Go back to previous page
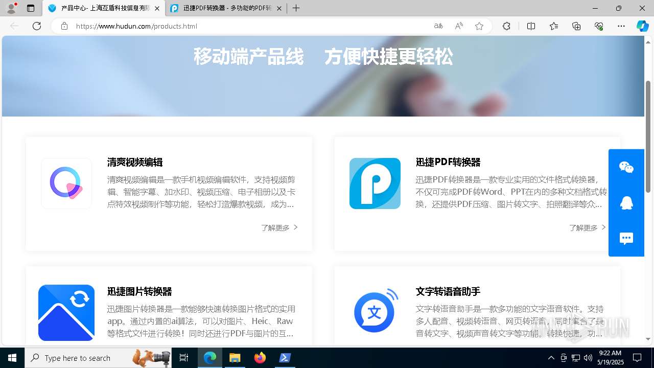 [x=14, y=26]
